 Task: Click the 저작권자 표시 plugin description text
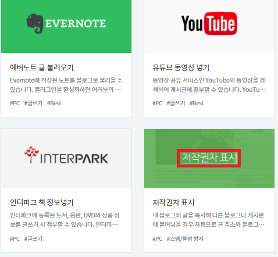pos(209,220)
